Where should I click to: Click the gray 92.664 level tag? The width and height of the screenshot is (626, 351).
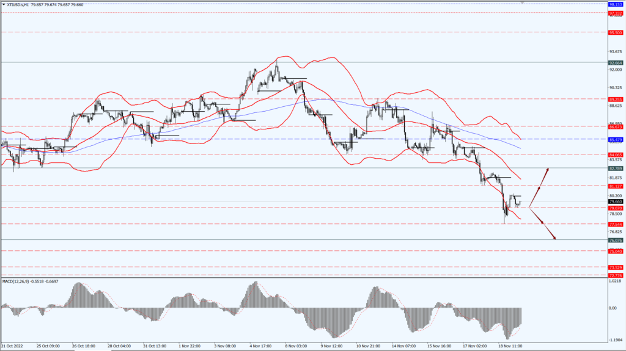pos(616,62)
